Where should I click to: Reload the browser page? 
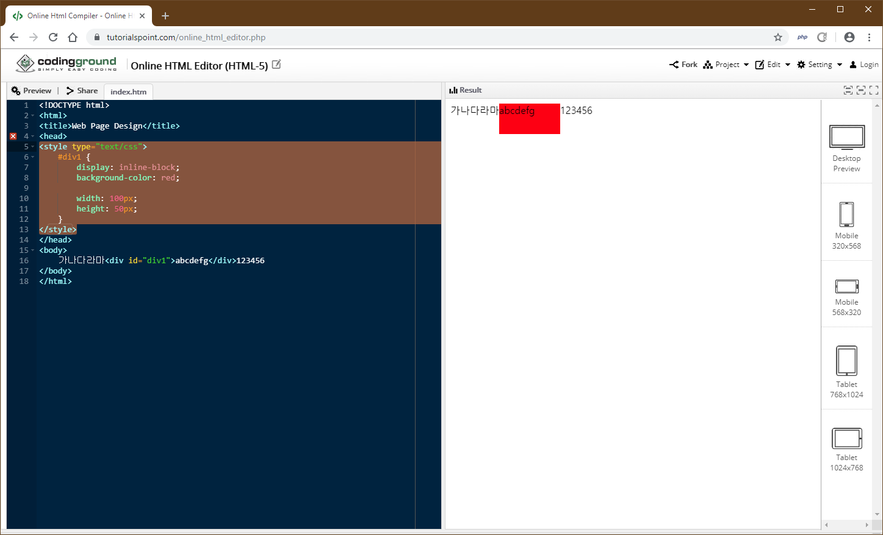[x=53, y=37]
